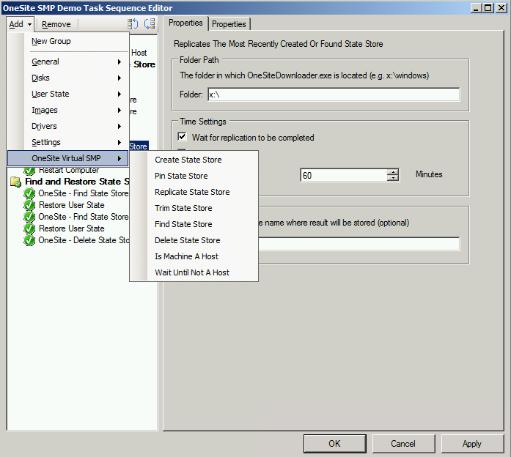Toggle Wait for replication to be completed checkbox
The image size is (511, 457).
182,137
